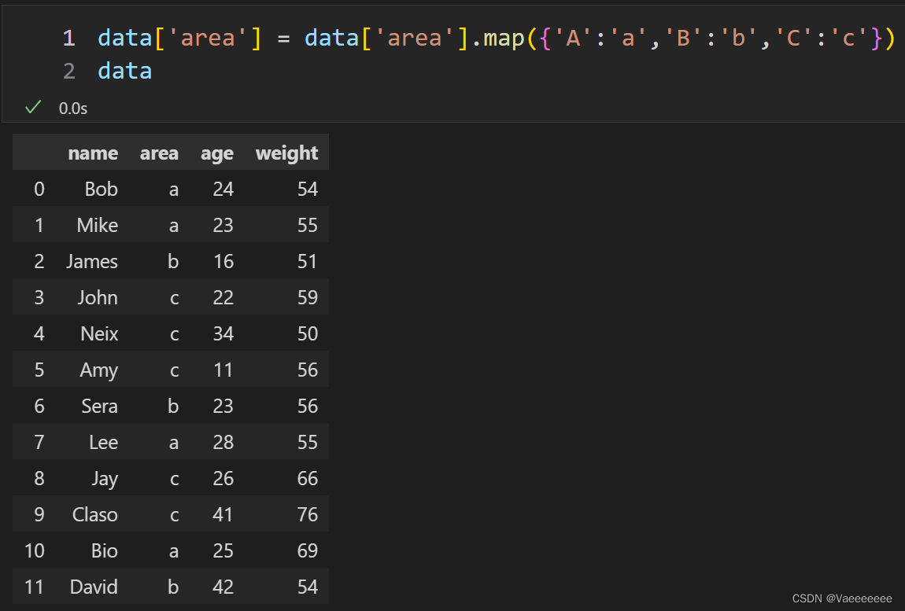Screen dimensions: 905x611
Task: Click age value 34 in Neix's row
Action: [x=223, y=333]
